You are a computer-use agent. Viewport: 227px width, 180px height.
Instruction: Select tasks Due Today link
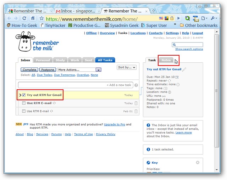tap(44, 75)
